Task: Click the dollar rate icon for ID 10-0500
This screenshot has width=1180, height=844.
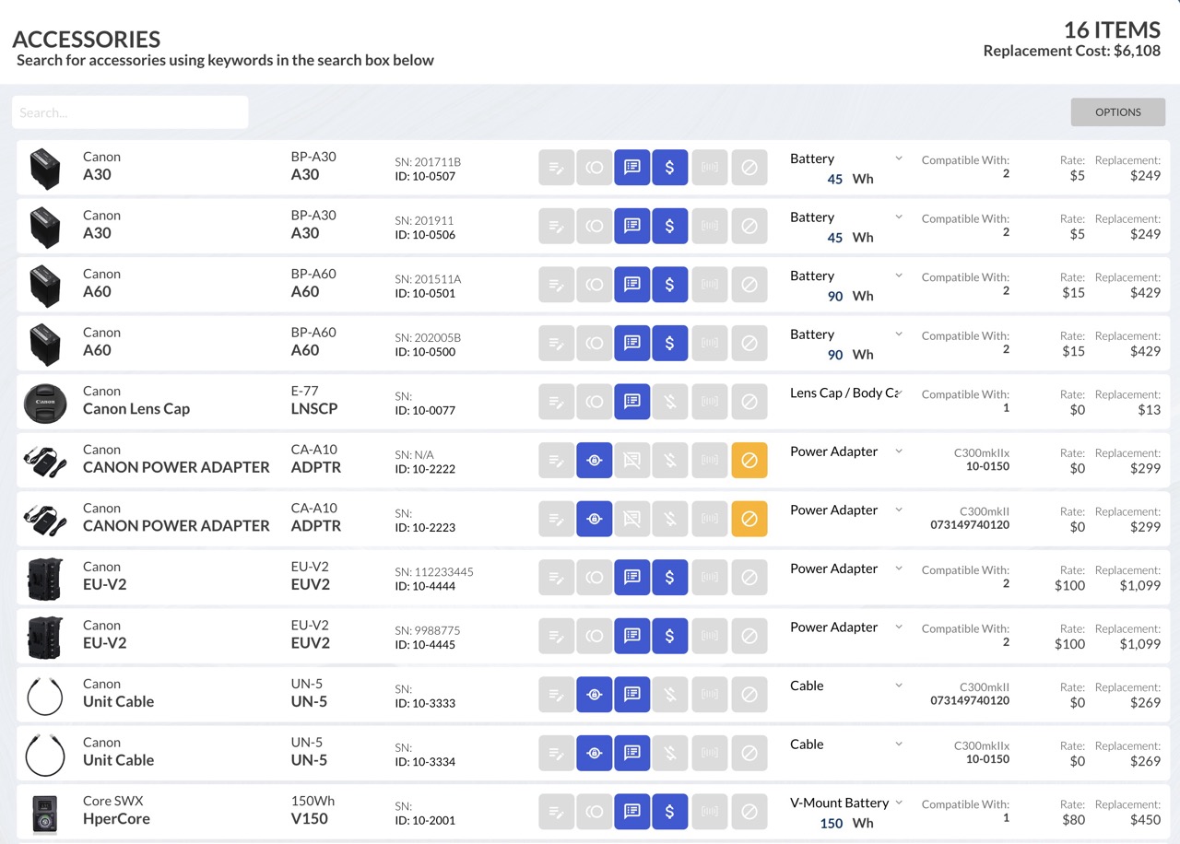Action: coord(670,343)
